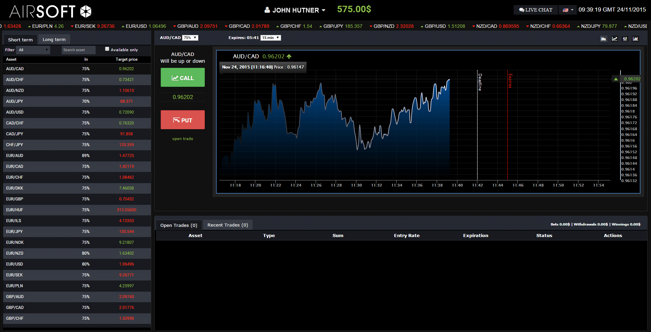Enable the Available only checkbox
This screenshot has height=332, width=651.
(x=107, y=49)
